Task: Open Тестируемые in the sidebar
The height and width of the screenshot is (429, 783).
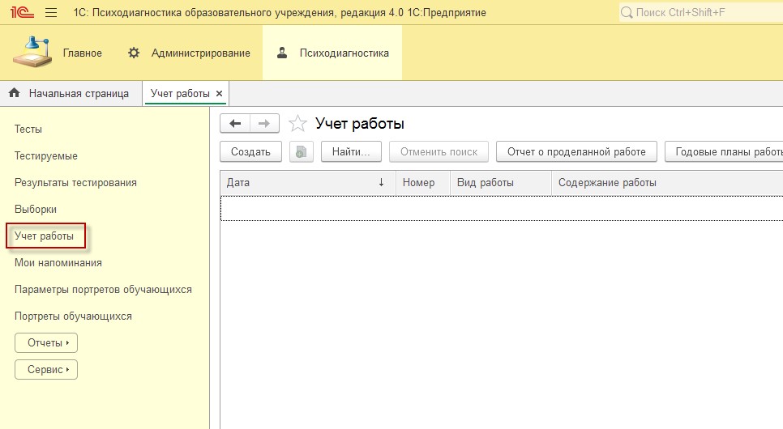Action: click(x=46, y=155)
